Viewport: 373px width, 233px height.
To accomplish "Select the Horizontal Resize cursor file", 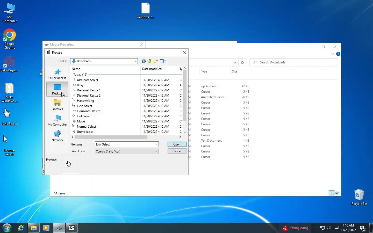I will click(x=89, y=111).
